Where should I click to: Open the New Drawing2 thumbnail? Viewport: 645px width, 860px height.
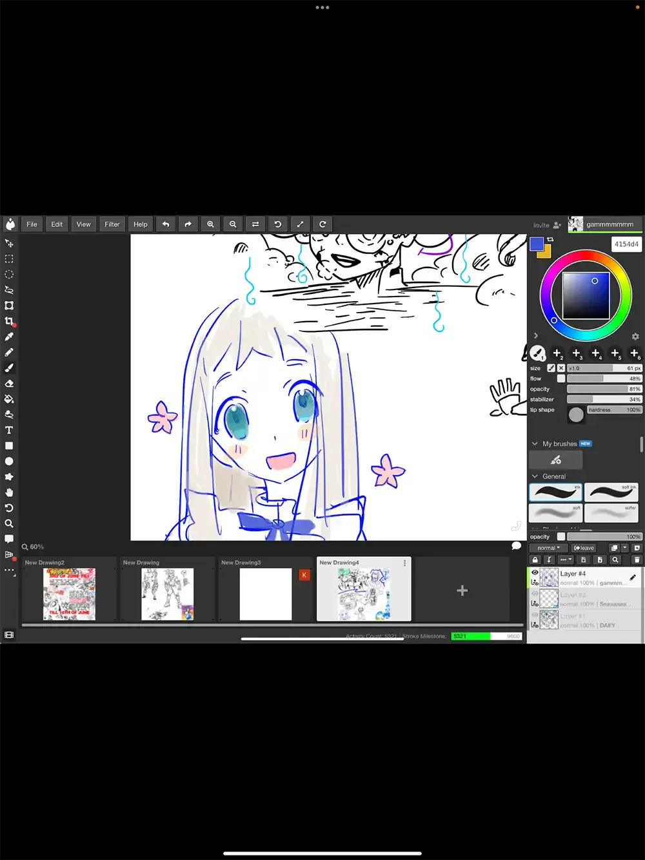point(69,594)
